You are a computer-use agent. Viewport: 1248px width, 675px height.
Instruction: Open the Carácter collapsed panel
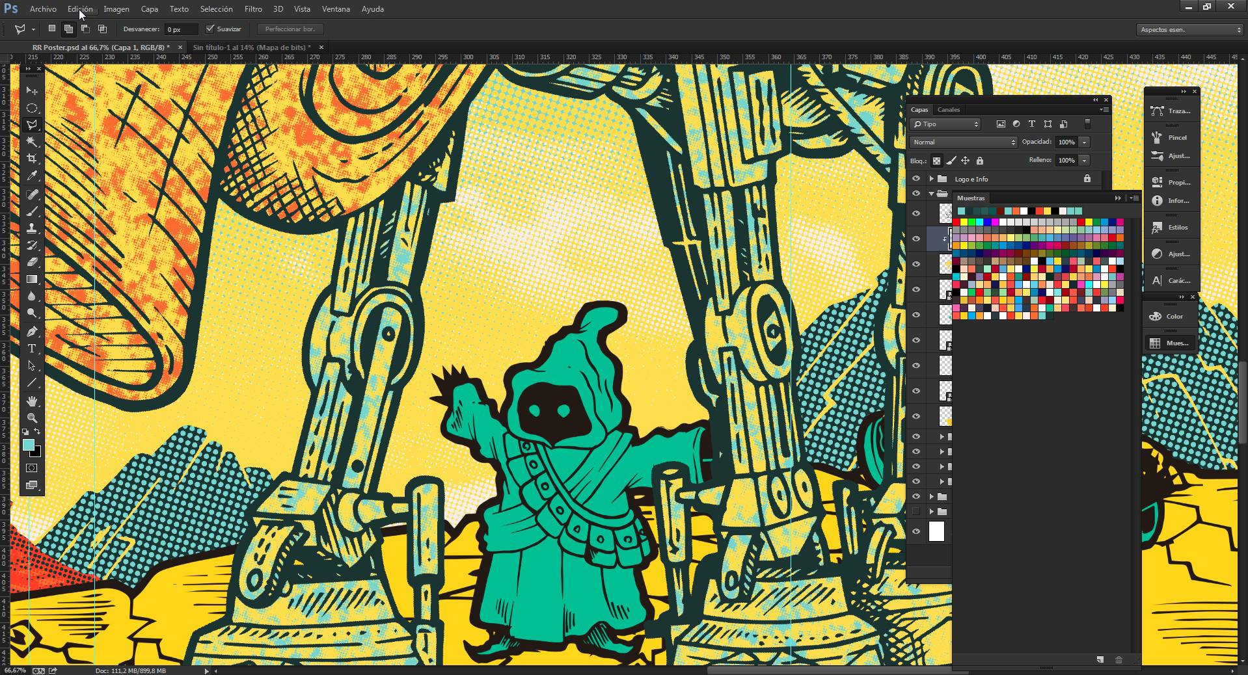1171,281
